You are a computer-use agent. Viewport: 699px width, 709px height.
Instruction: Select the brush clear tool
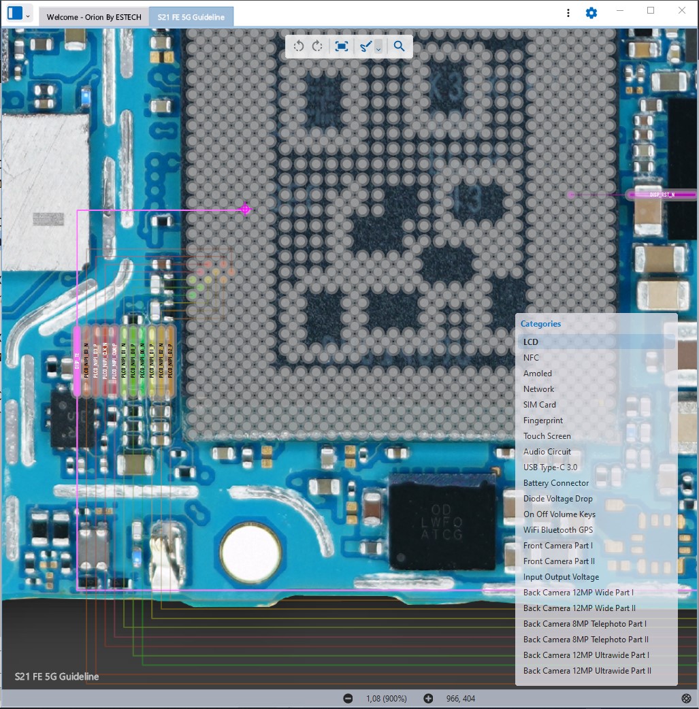click(365, 46)
